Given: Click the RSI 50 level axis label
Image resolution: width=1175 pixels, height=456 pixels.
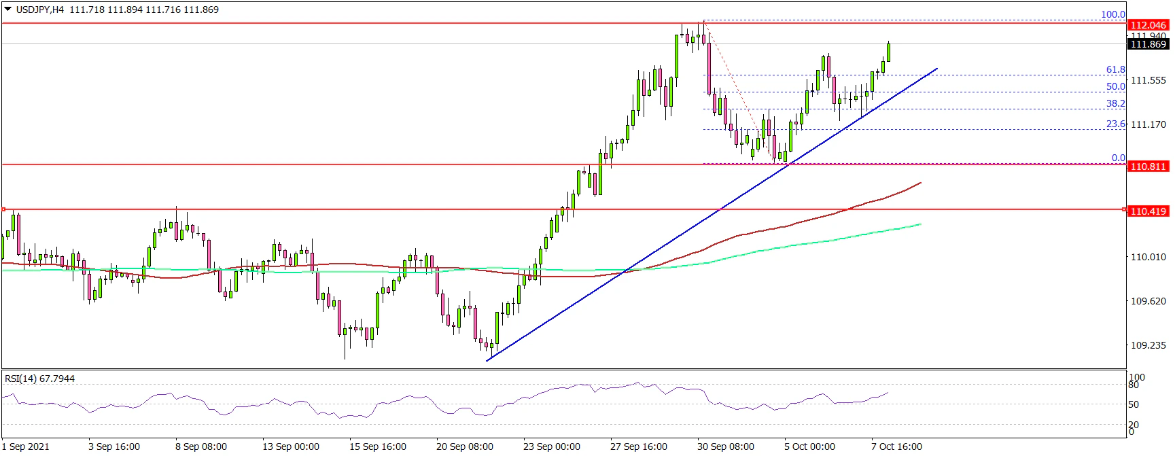Looking at the screenshot, I should tap(1133, 404).
